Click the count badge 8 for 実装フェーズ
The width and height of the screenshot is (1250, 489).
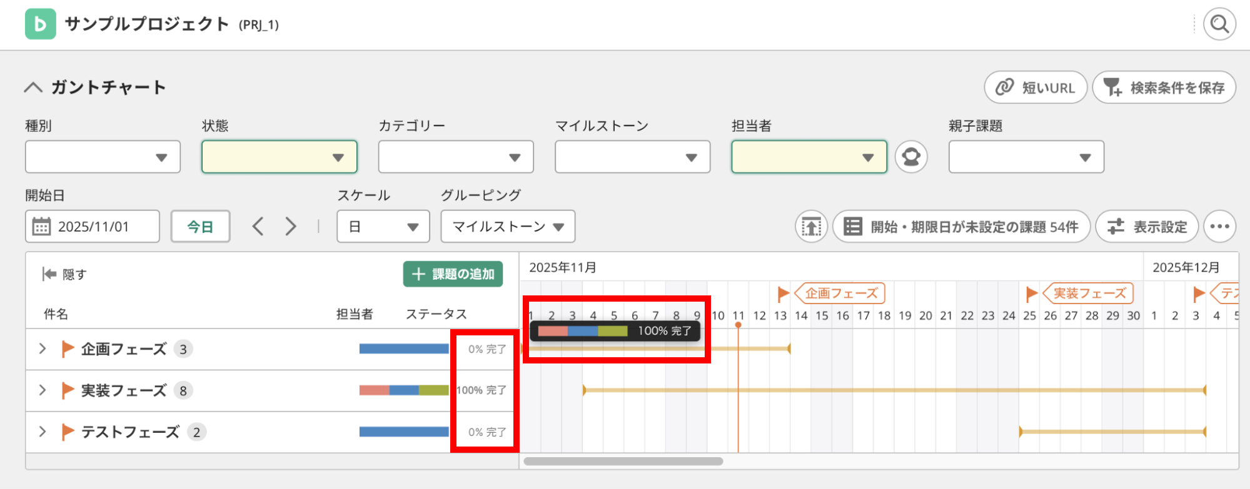tap(183, 391)
